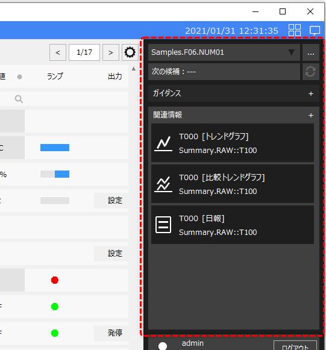Open the tile layout grid icon
This screenshot has width=326, height=350.
tap(295, 30)
